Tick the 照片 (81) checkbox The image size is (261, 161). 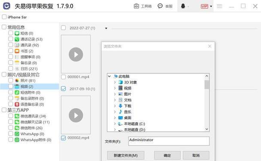10,80
